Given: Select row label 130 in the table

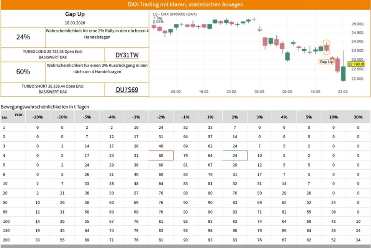Looking at the screenshot, I should click(x=5, y=230).
